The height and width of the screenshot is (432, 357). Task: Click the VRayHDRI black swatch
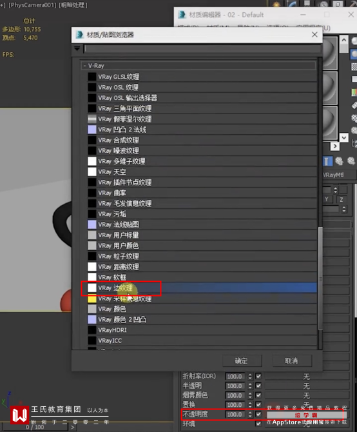(x=92, y=330)
